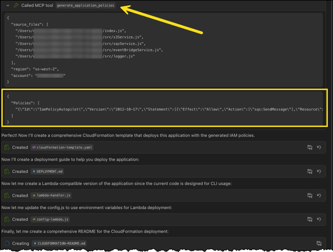333x252 pixels.
Task: Click the "source_files": [ line
Action: coord(30,24)
